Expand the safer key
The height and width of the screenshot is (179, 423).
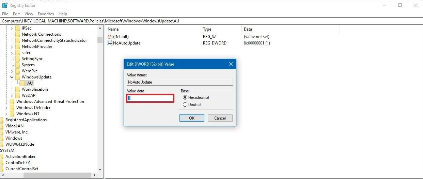pyautogui.click(x=12, y=53)
